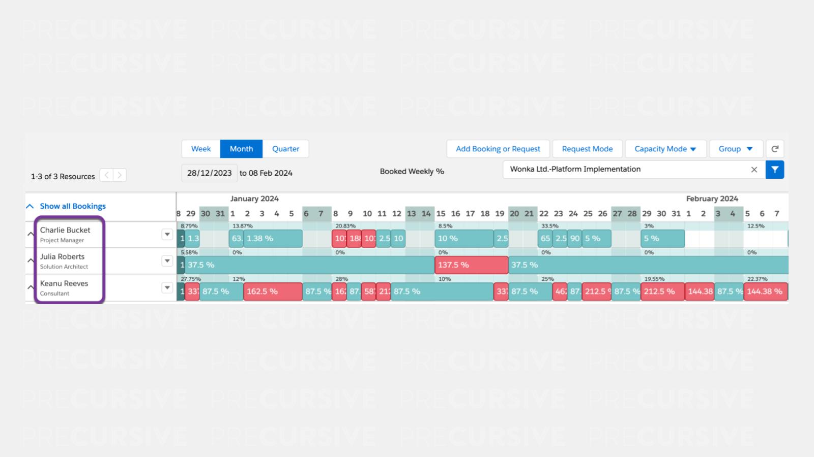Click Charlie Bucket's 33.5% weekly total
Image resolution: width=814 pixels, height=457 pixels.
[x=550, y=226]
